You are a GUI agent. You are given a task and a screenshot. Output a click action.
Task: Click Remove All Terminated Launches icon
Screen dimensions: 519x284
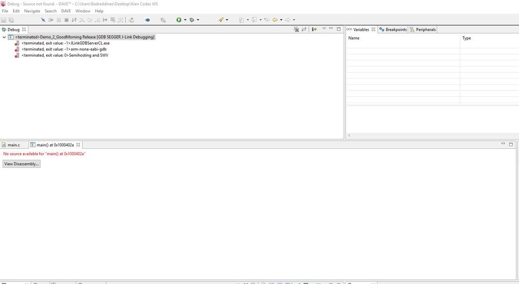(296, 29)
